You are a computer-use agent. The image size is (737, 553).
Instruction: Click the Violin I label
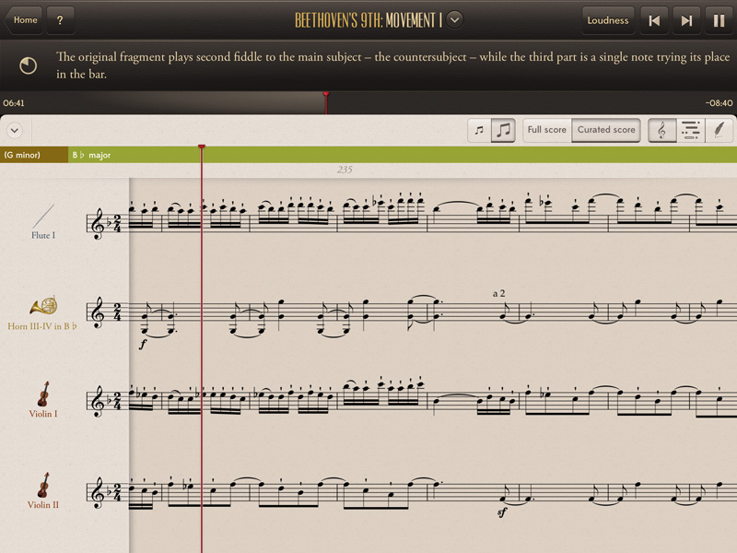(43, 414)
